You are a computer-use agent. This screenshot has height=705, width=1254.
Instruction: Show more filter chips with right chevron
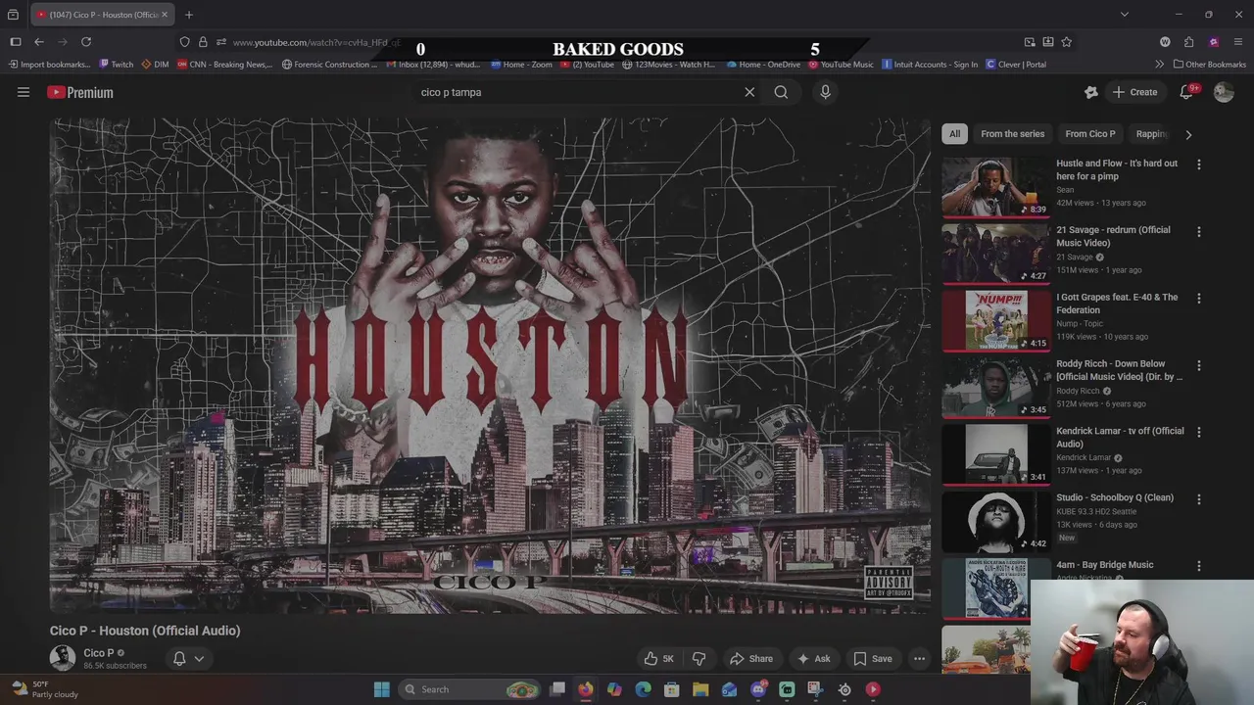(x=1188, y=134)
